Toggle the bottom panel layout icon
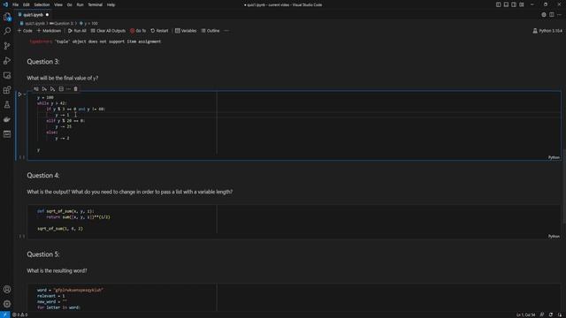The image size is (566, 318). (x=506, y=4)
